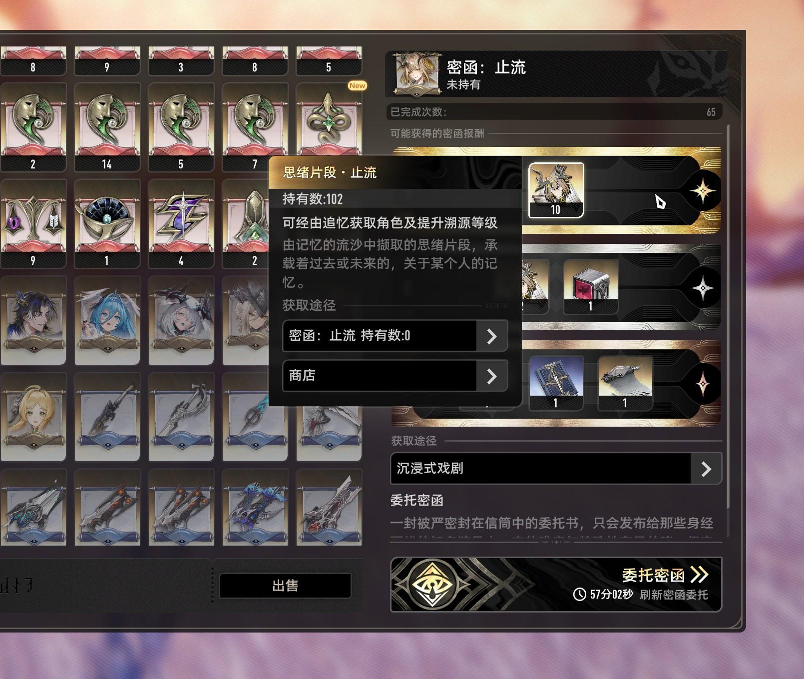Screen dimensions: 804x679
Task: Select the purple lightning emblem with count 4
Action: (181, 224)
